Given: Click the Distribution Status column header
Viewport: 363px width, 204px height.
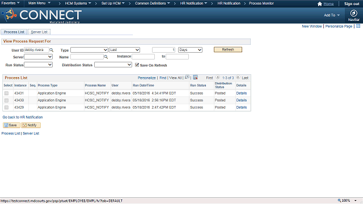Looking at the screenshot, I should tap(223, 85).
